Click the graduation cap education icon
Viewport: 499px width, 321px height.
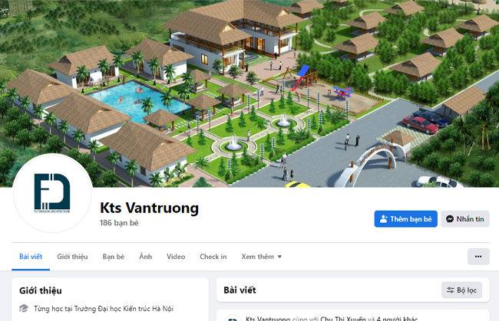(24, 308)
